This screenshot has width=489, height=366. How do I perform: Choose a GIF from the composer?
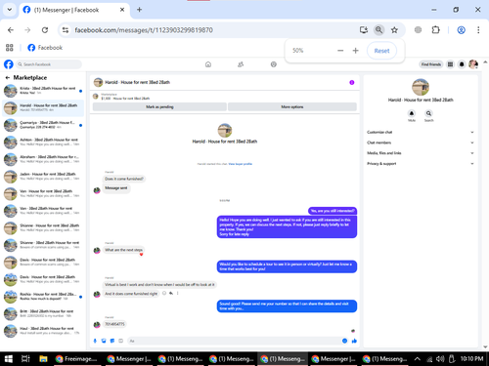click(x=120, y=341)
